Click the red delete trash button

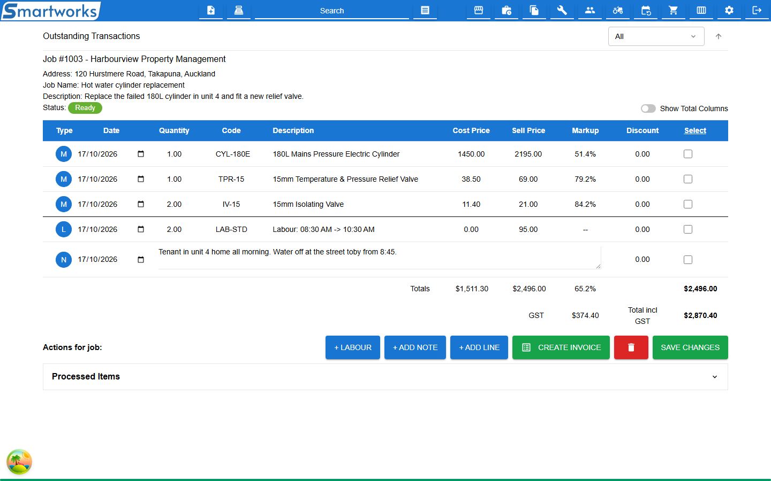tap(631, 347)
